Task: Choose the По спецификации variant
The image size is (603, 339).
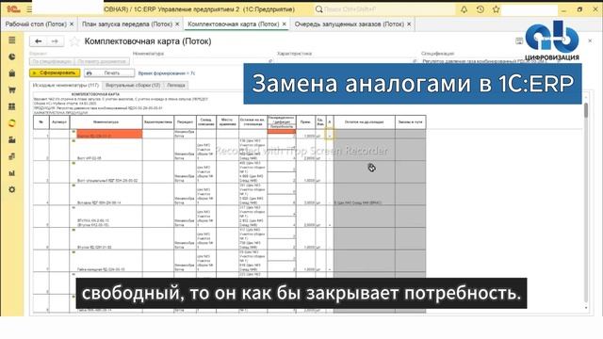Action: (x=52, y=61)
